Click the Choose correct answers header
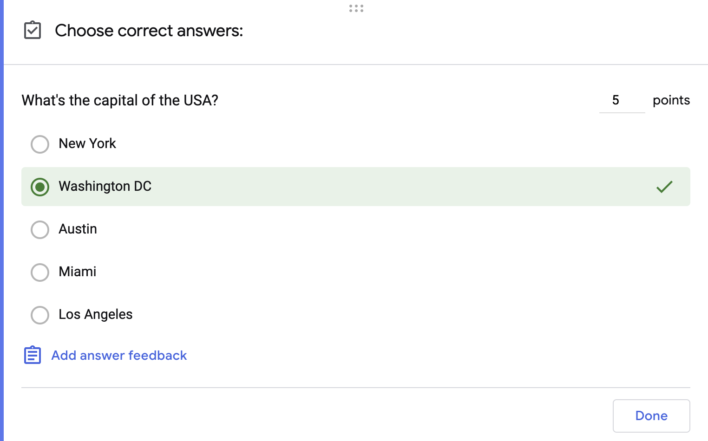 (x=149, y=31)
